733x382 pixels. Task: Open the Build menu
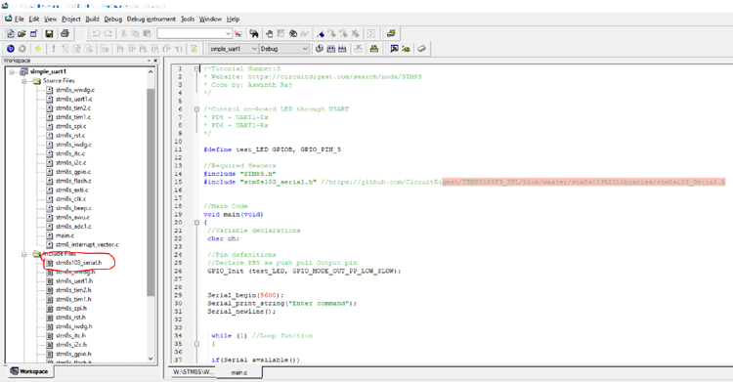[92, 20]
